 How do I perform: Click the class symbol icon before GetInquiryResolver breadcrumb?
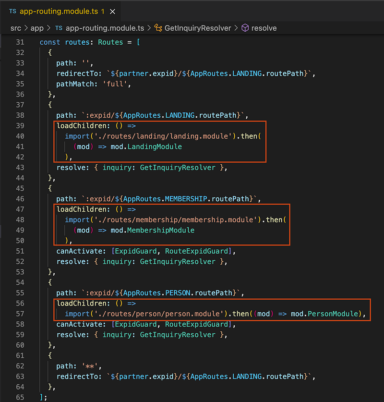point(157,28)
